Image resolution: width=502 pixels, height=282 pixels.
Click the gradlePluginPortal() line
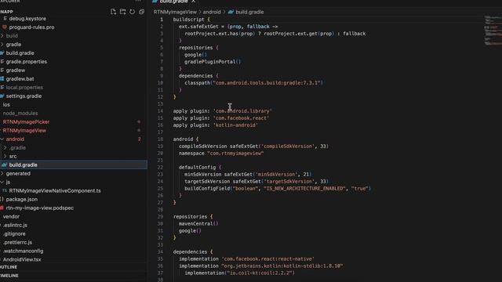pos(213,62)
